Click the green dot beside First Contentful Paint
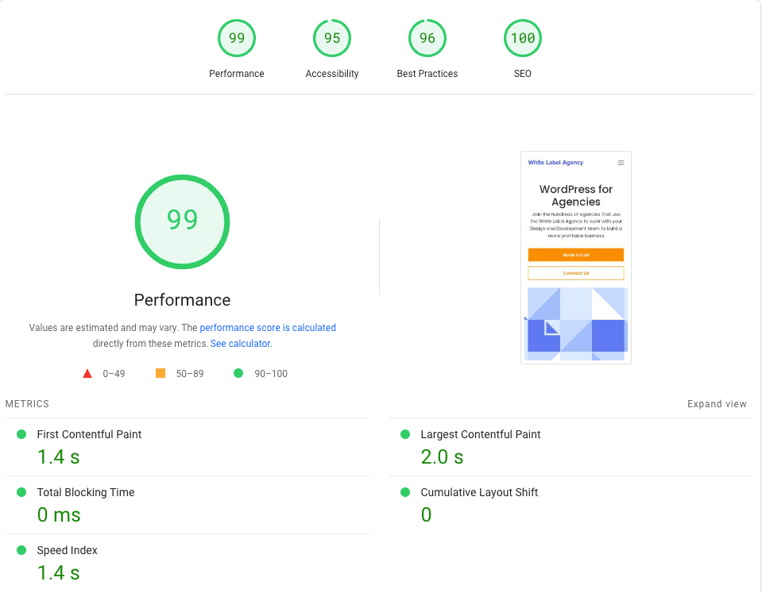This screenshot has height=593, width=762. pos(21,434)
